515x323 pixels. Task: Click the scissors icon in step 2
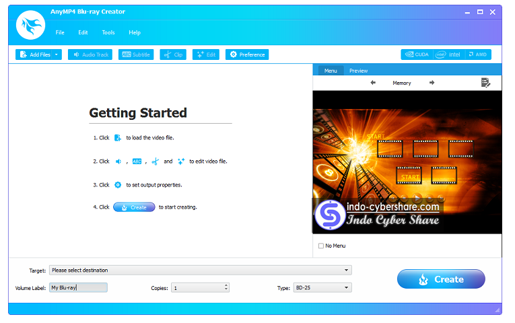[156, 161]
